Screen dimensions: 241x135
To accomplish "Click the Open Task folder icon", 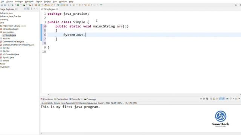I will (x=49, y=5).
